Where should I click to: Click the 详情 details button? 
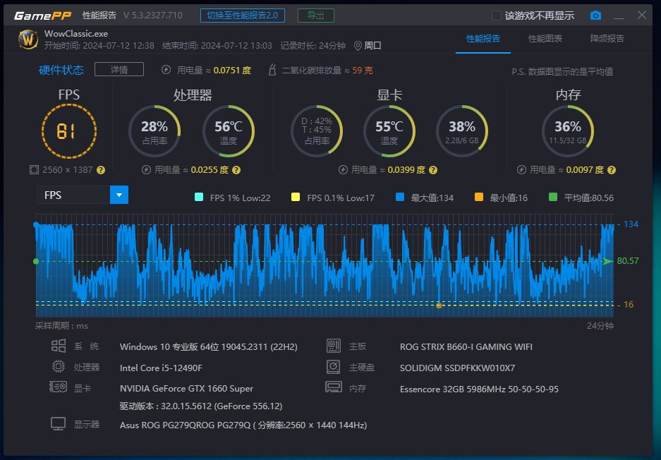tap(120, 69)
